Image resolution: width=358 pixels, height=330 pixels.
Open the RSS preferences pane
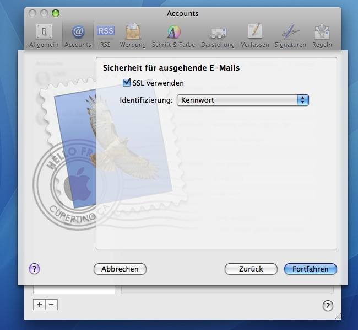click(105, 35)
